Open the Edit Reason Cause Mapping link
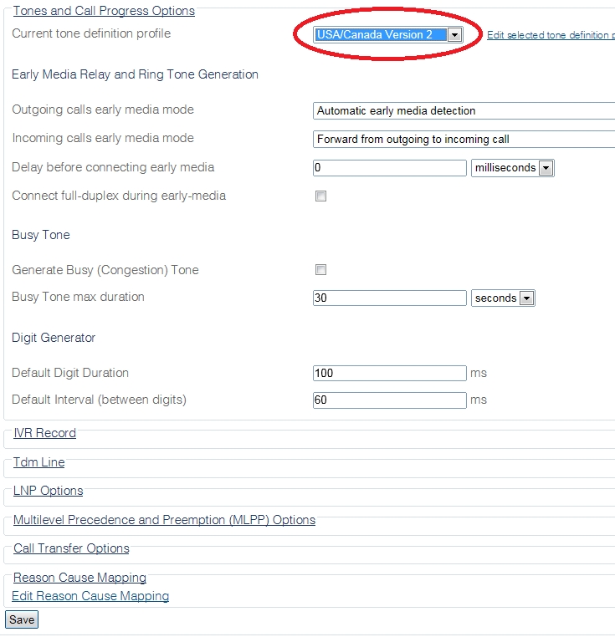Image resolution: width=615 pixels, height=637 pixels. point(90,596)
